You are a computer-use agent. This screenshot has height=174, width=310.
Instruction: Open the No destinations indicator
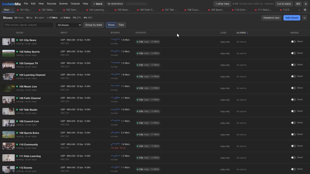[x=115, y=4]
